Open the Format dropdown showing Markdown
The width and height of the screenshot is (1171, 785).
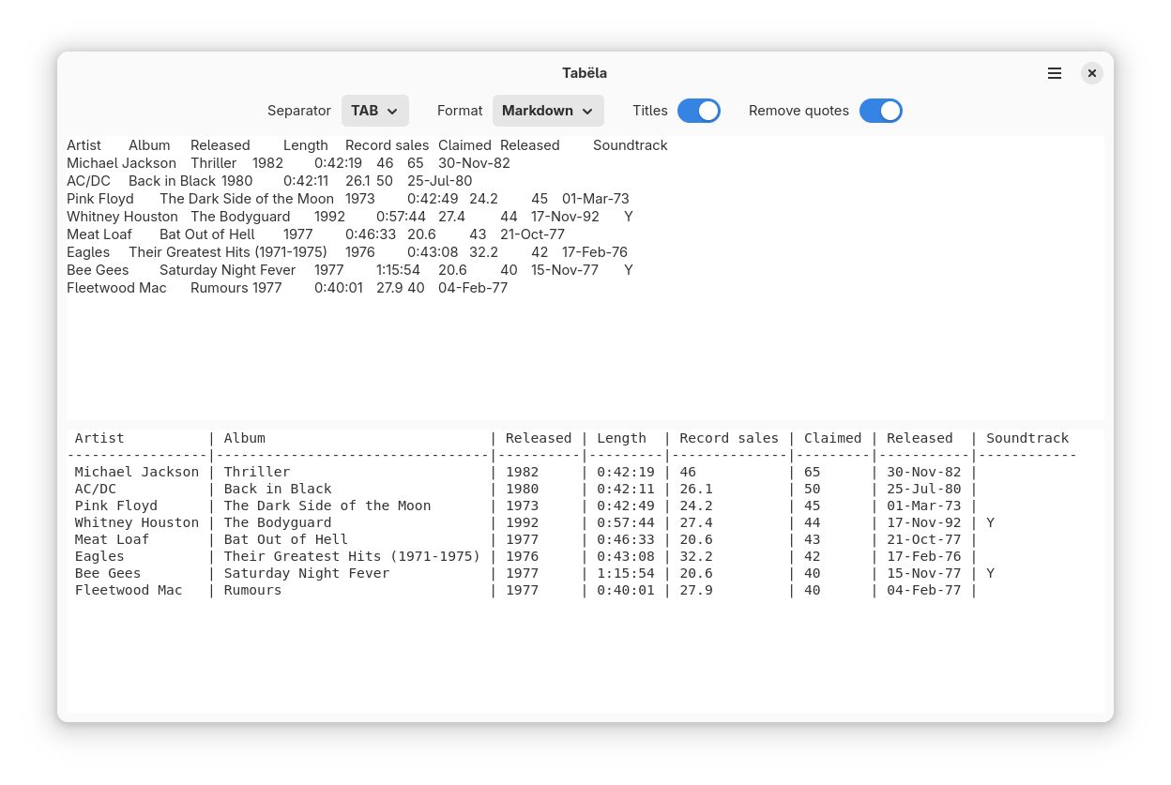click(x=547, y=110)
